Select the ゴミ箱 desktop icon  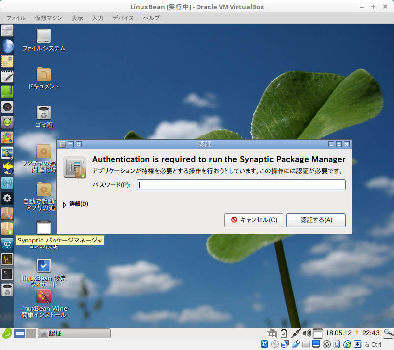click(44, 117)
